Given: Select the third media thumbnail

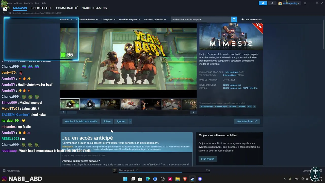Looking at the screenshot, I should [x=110, y=104].
